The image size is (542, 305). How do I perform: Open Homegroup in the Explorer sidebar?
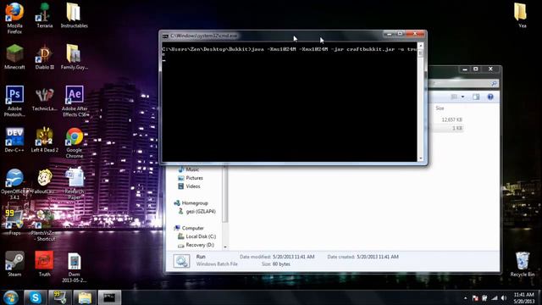191,203
